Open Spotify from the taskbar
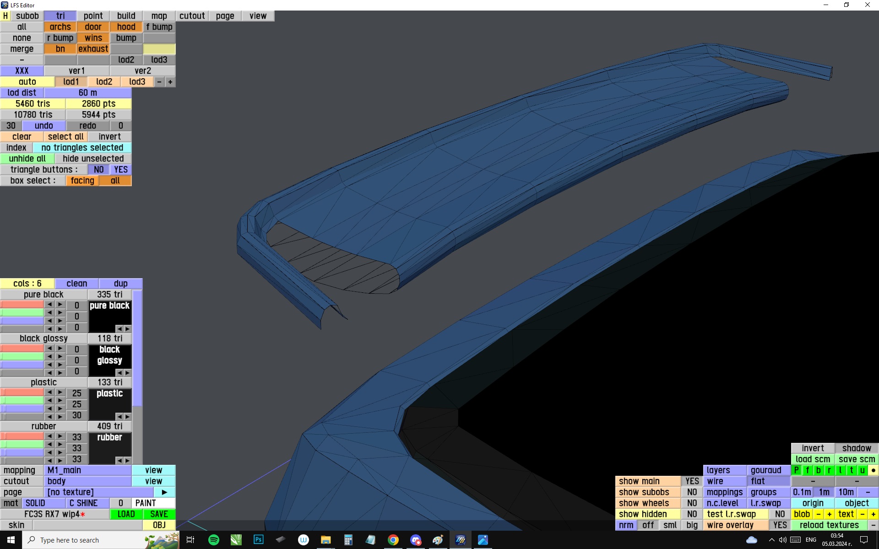Viewport: 879px width, 549px height. [214, 540]
